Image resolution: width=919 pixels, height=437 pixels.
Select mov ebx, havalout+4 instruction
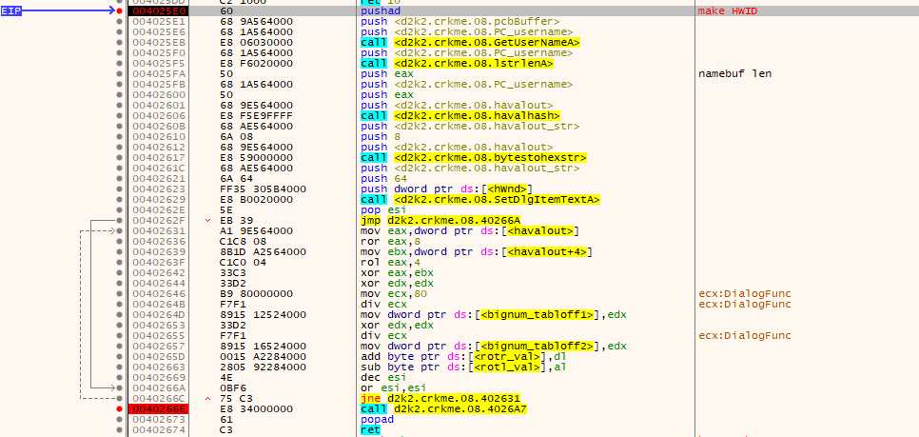477,251
